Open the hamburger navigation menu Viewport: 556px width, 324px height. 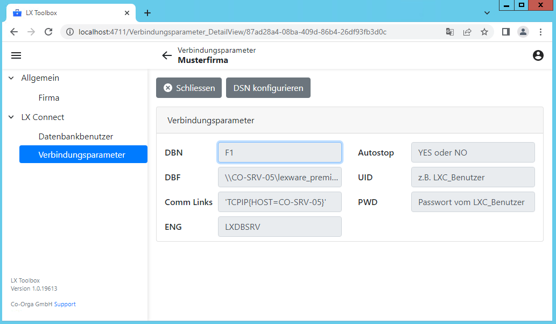tap(16, 55)
